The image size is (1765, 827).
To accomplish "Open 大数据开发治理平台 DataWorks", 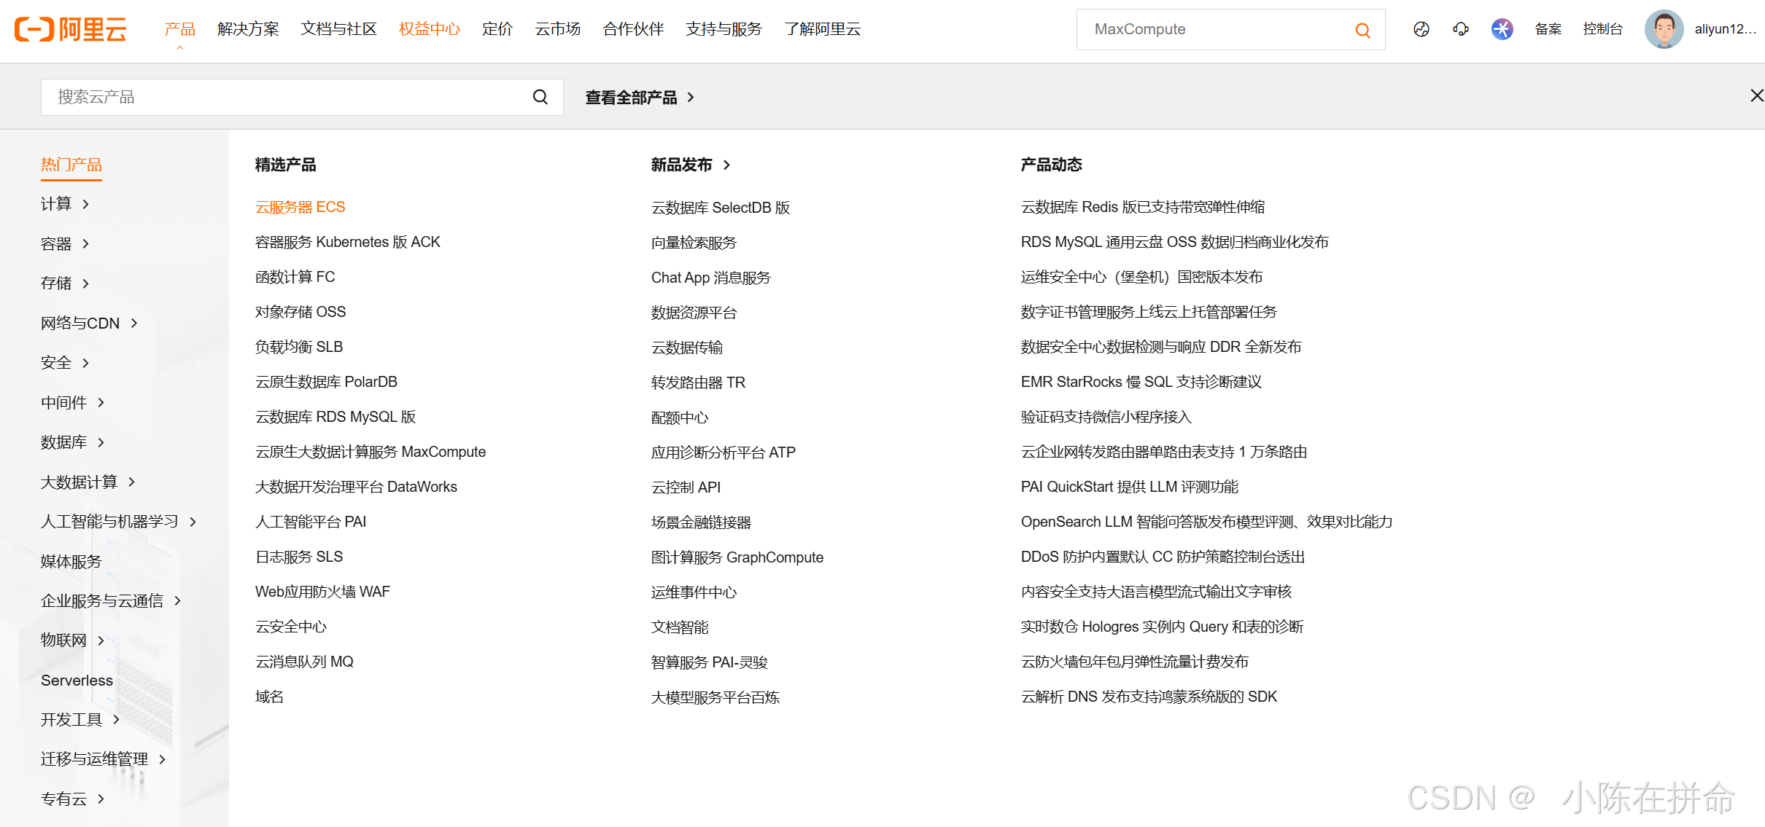I will click(356, 487).
